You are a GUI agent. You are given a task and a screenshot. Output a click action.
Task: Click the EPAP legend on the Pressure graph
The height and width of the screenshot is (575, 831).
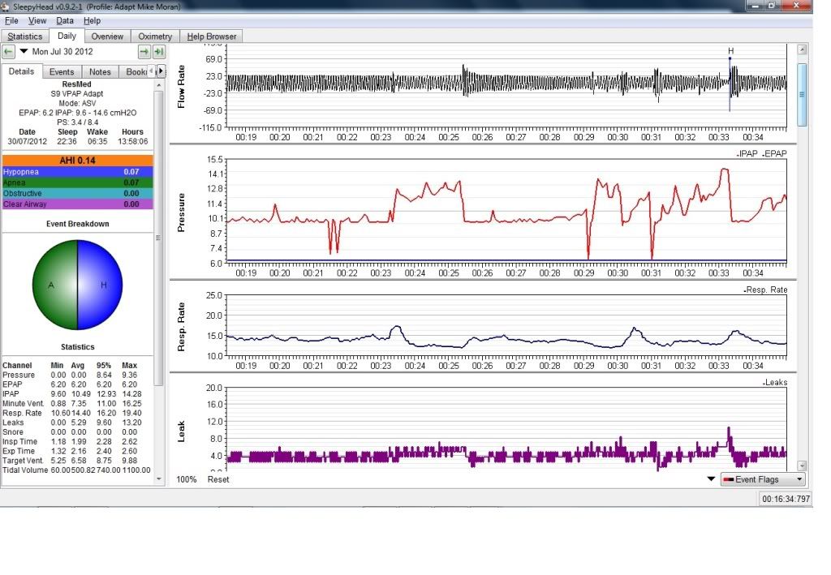[774, 153]
